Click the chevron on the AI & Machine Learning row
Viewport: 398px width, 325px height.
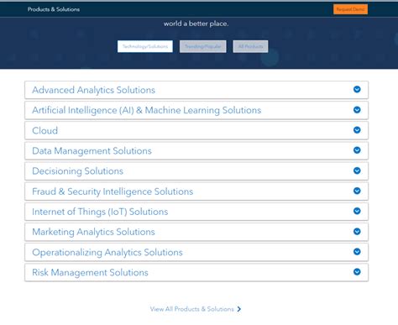(357, 110)
